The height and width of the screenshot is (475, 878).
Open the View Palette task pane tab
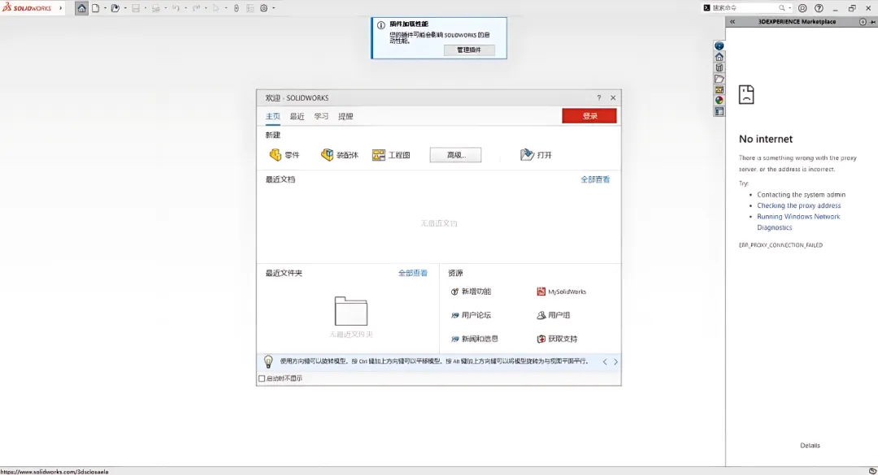719,89
